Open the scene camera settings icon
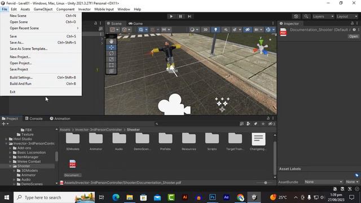 tap(257, 30)
